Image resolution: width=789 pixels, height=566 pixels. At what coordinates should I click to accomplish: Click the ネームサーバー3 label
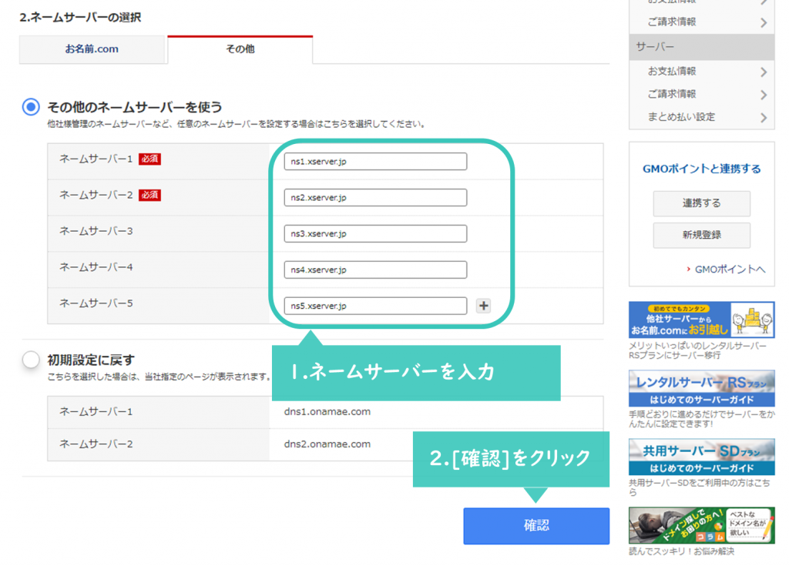click(96, 231)
